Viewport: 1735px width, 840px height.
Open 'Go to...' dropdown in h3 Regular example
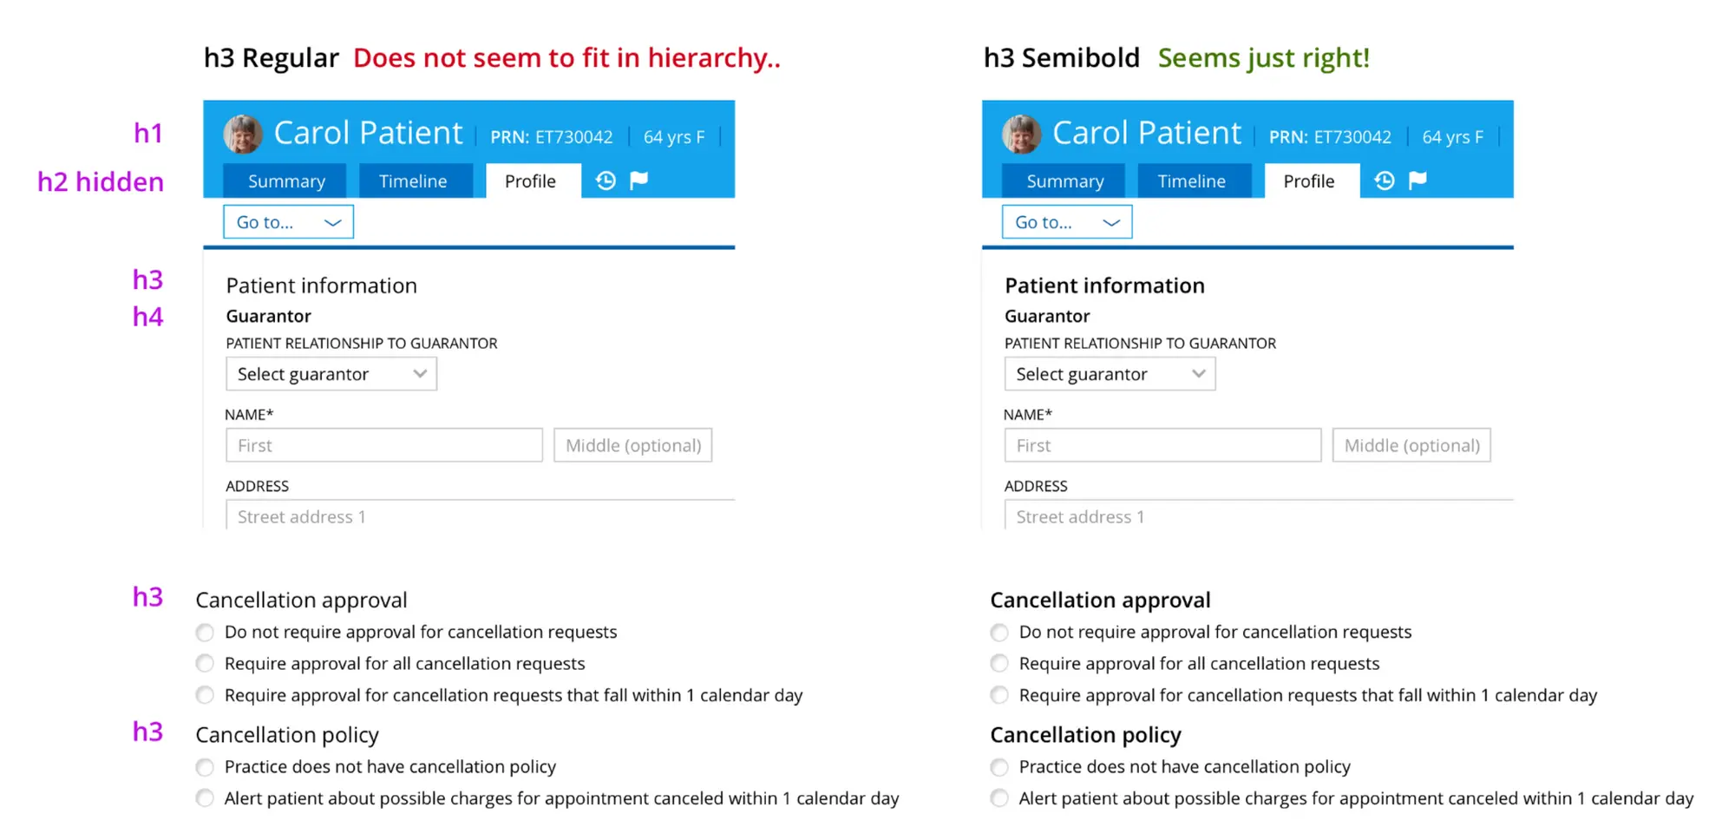tap(288, 222)
